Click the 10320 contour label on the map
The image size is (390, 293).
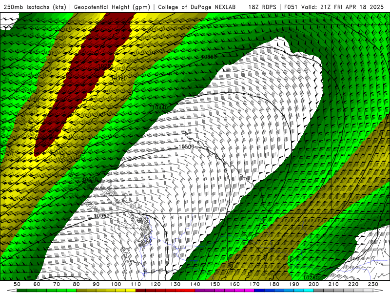pos(119,78)
